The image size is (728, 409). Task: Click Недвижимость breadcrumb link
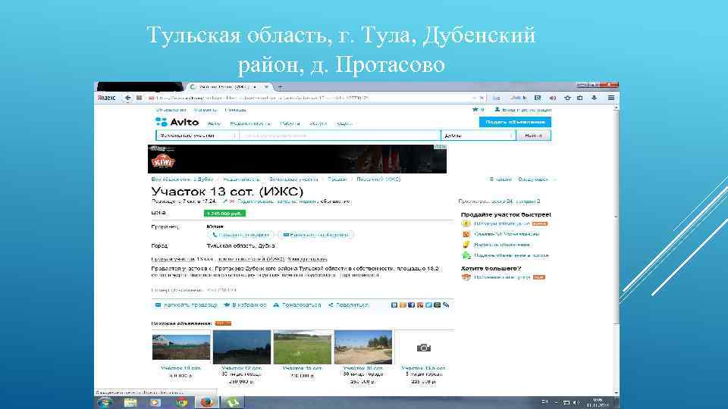241,179
